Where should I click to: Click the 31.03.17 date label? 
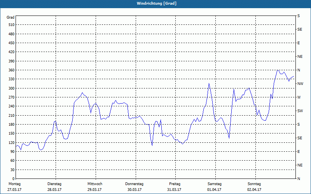click(174, 190)
